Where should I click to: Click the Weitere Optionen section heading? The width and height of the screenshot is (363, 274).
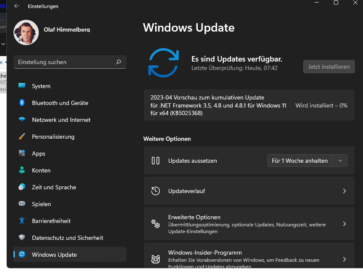[x=167, y=139]
